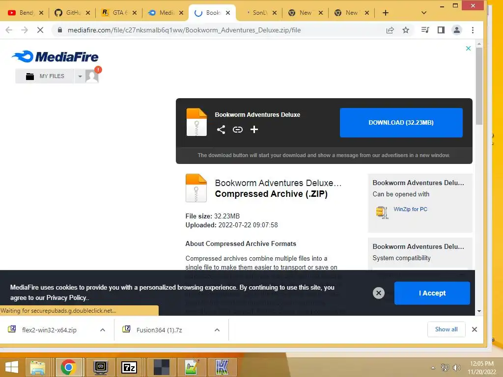Click the plus icon to save file
503x377 pixels.
click(254, 130)
